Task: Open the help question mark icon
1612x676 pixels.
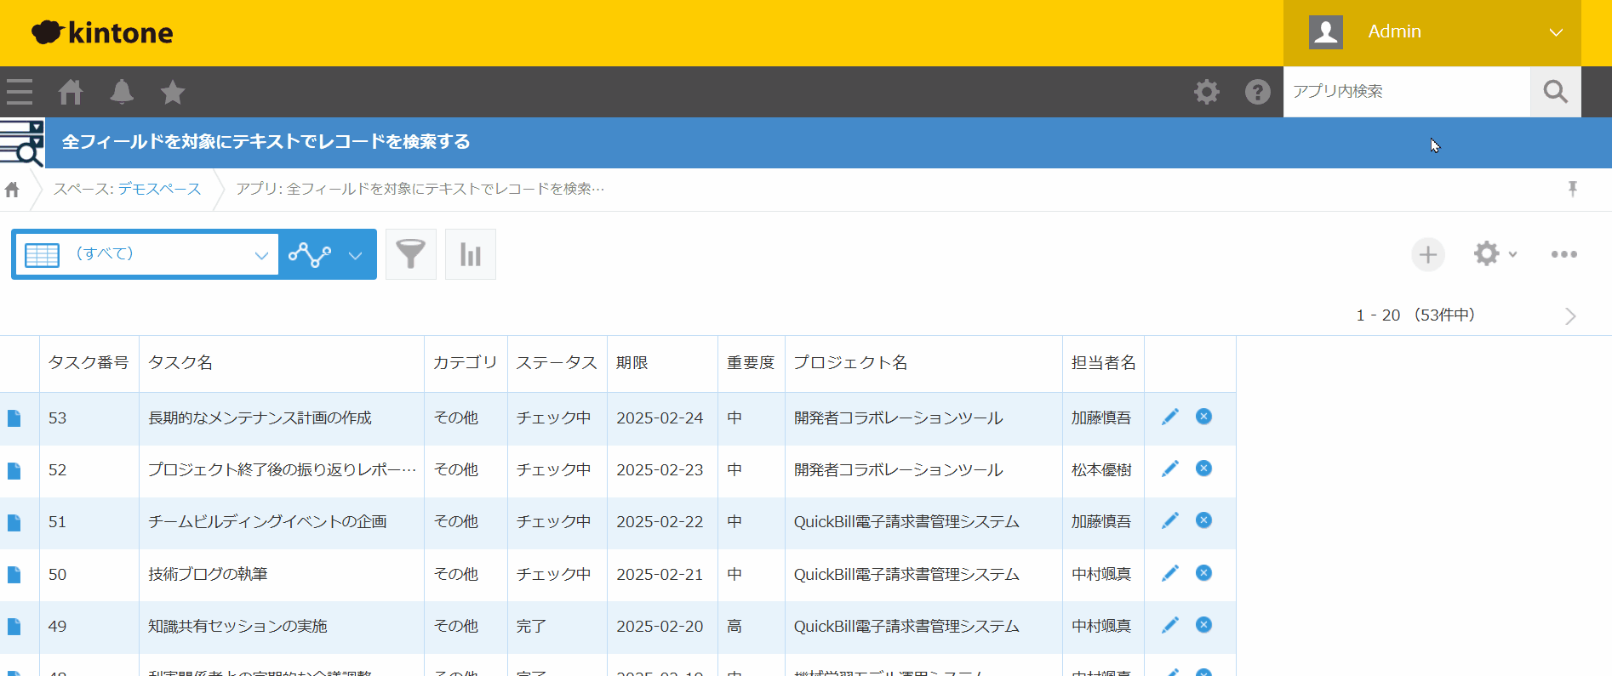Action: (1258, 92)
